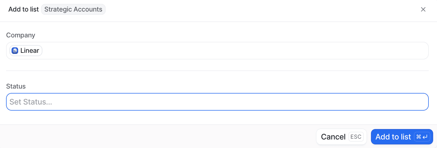Open the Set Status dropdown
The image size is (437, 148).
point(217,102)
